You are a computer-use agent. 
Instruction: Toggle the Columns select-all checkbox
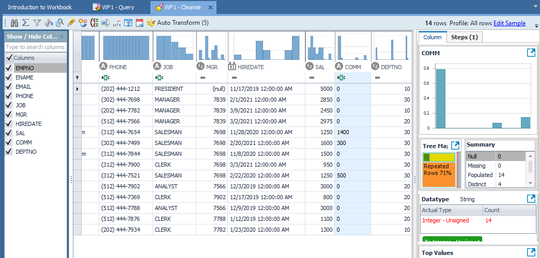[x=9, y=58]
